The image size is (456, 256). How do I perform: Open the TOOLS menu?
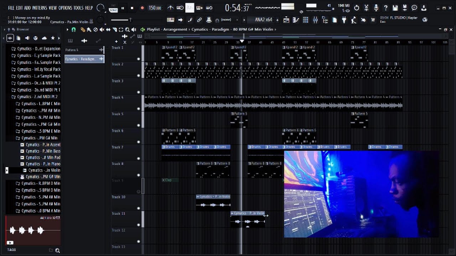click(x=78, y=8)
